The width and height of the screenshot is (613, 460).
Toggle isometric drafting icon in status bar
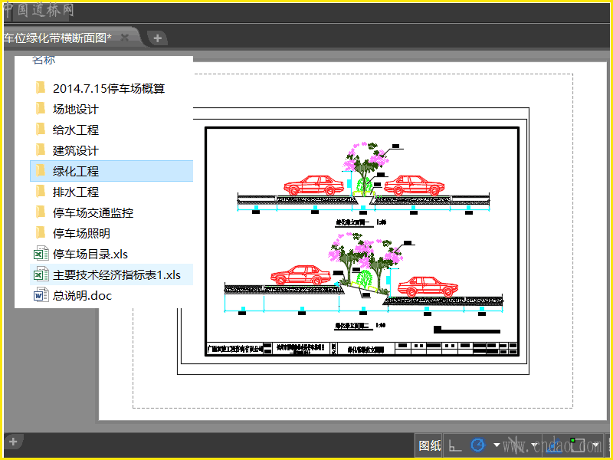515,445
